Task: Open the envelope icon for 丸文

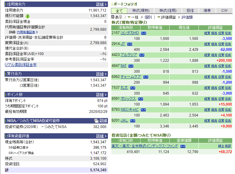Action: tap(133, 88)
